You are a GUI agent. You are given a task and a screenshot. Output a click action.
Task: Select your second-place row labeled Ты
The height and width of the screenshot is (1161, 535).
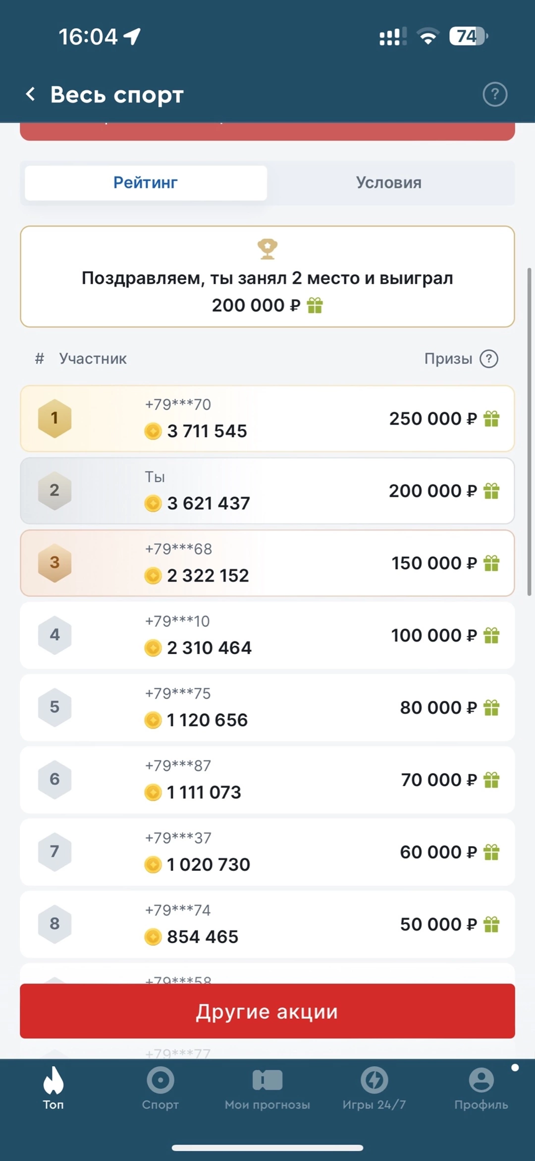(x=267, y=490)
